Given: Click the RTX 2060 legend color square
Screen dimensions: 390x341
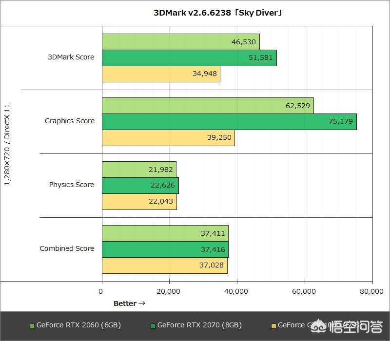Looking at the screenshot, I should (x=32, y=325).
